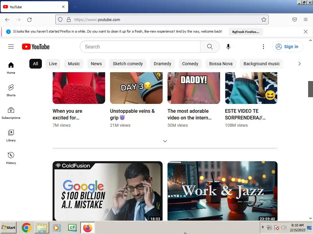This screenshot has width=313, height=234.
Task: Open Firefox application menu
Action: [x=306, y=19]
